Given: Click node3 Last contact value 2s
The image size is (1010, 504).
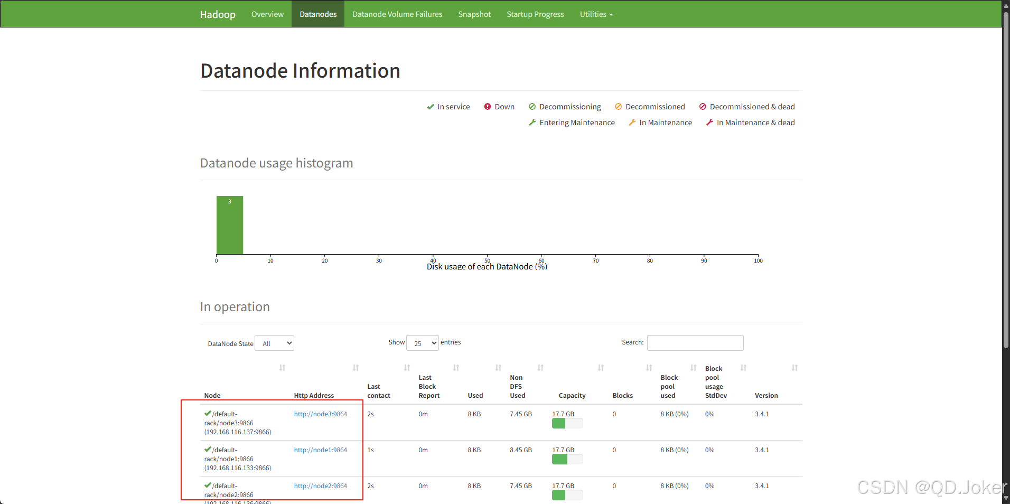Looking at the screenshot, I should (370, 414).
